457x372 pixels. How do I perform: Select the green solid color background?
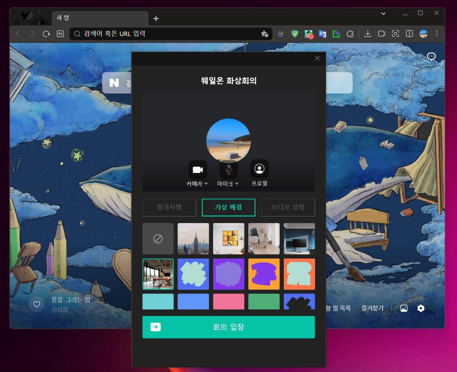point(264,302)
